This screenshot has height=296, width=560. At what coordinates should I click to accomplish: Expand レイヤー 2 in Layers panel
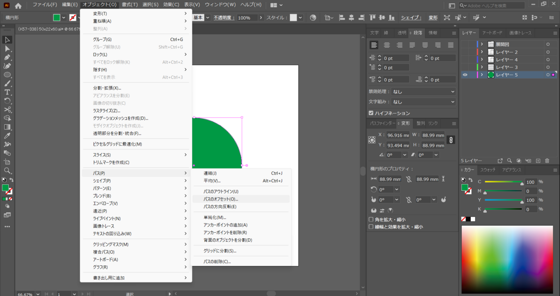click(482, 52)
